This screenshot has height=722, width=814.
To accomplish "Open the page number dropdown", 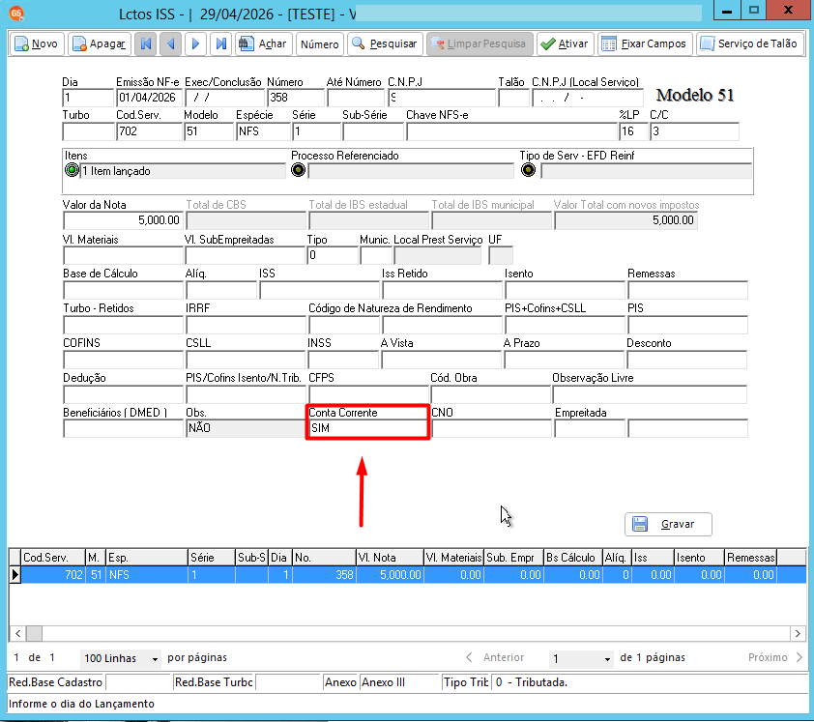I will coord(581,658).
